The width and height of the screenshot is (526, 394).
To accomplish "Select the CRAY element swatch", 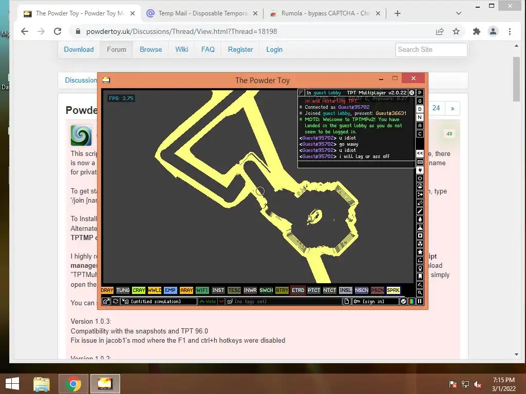I will (139, 290).
